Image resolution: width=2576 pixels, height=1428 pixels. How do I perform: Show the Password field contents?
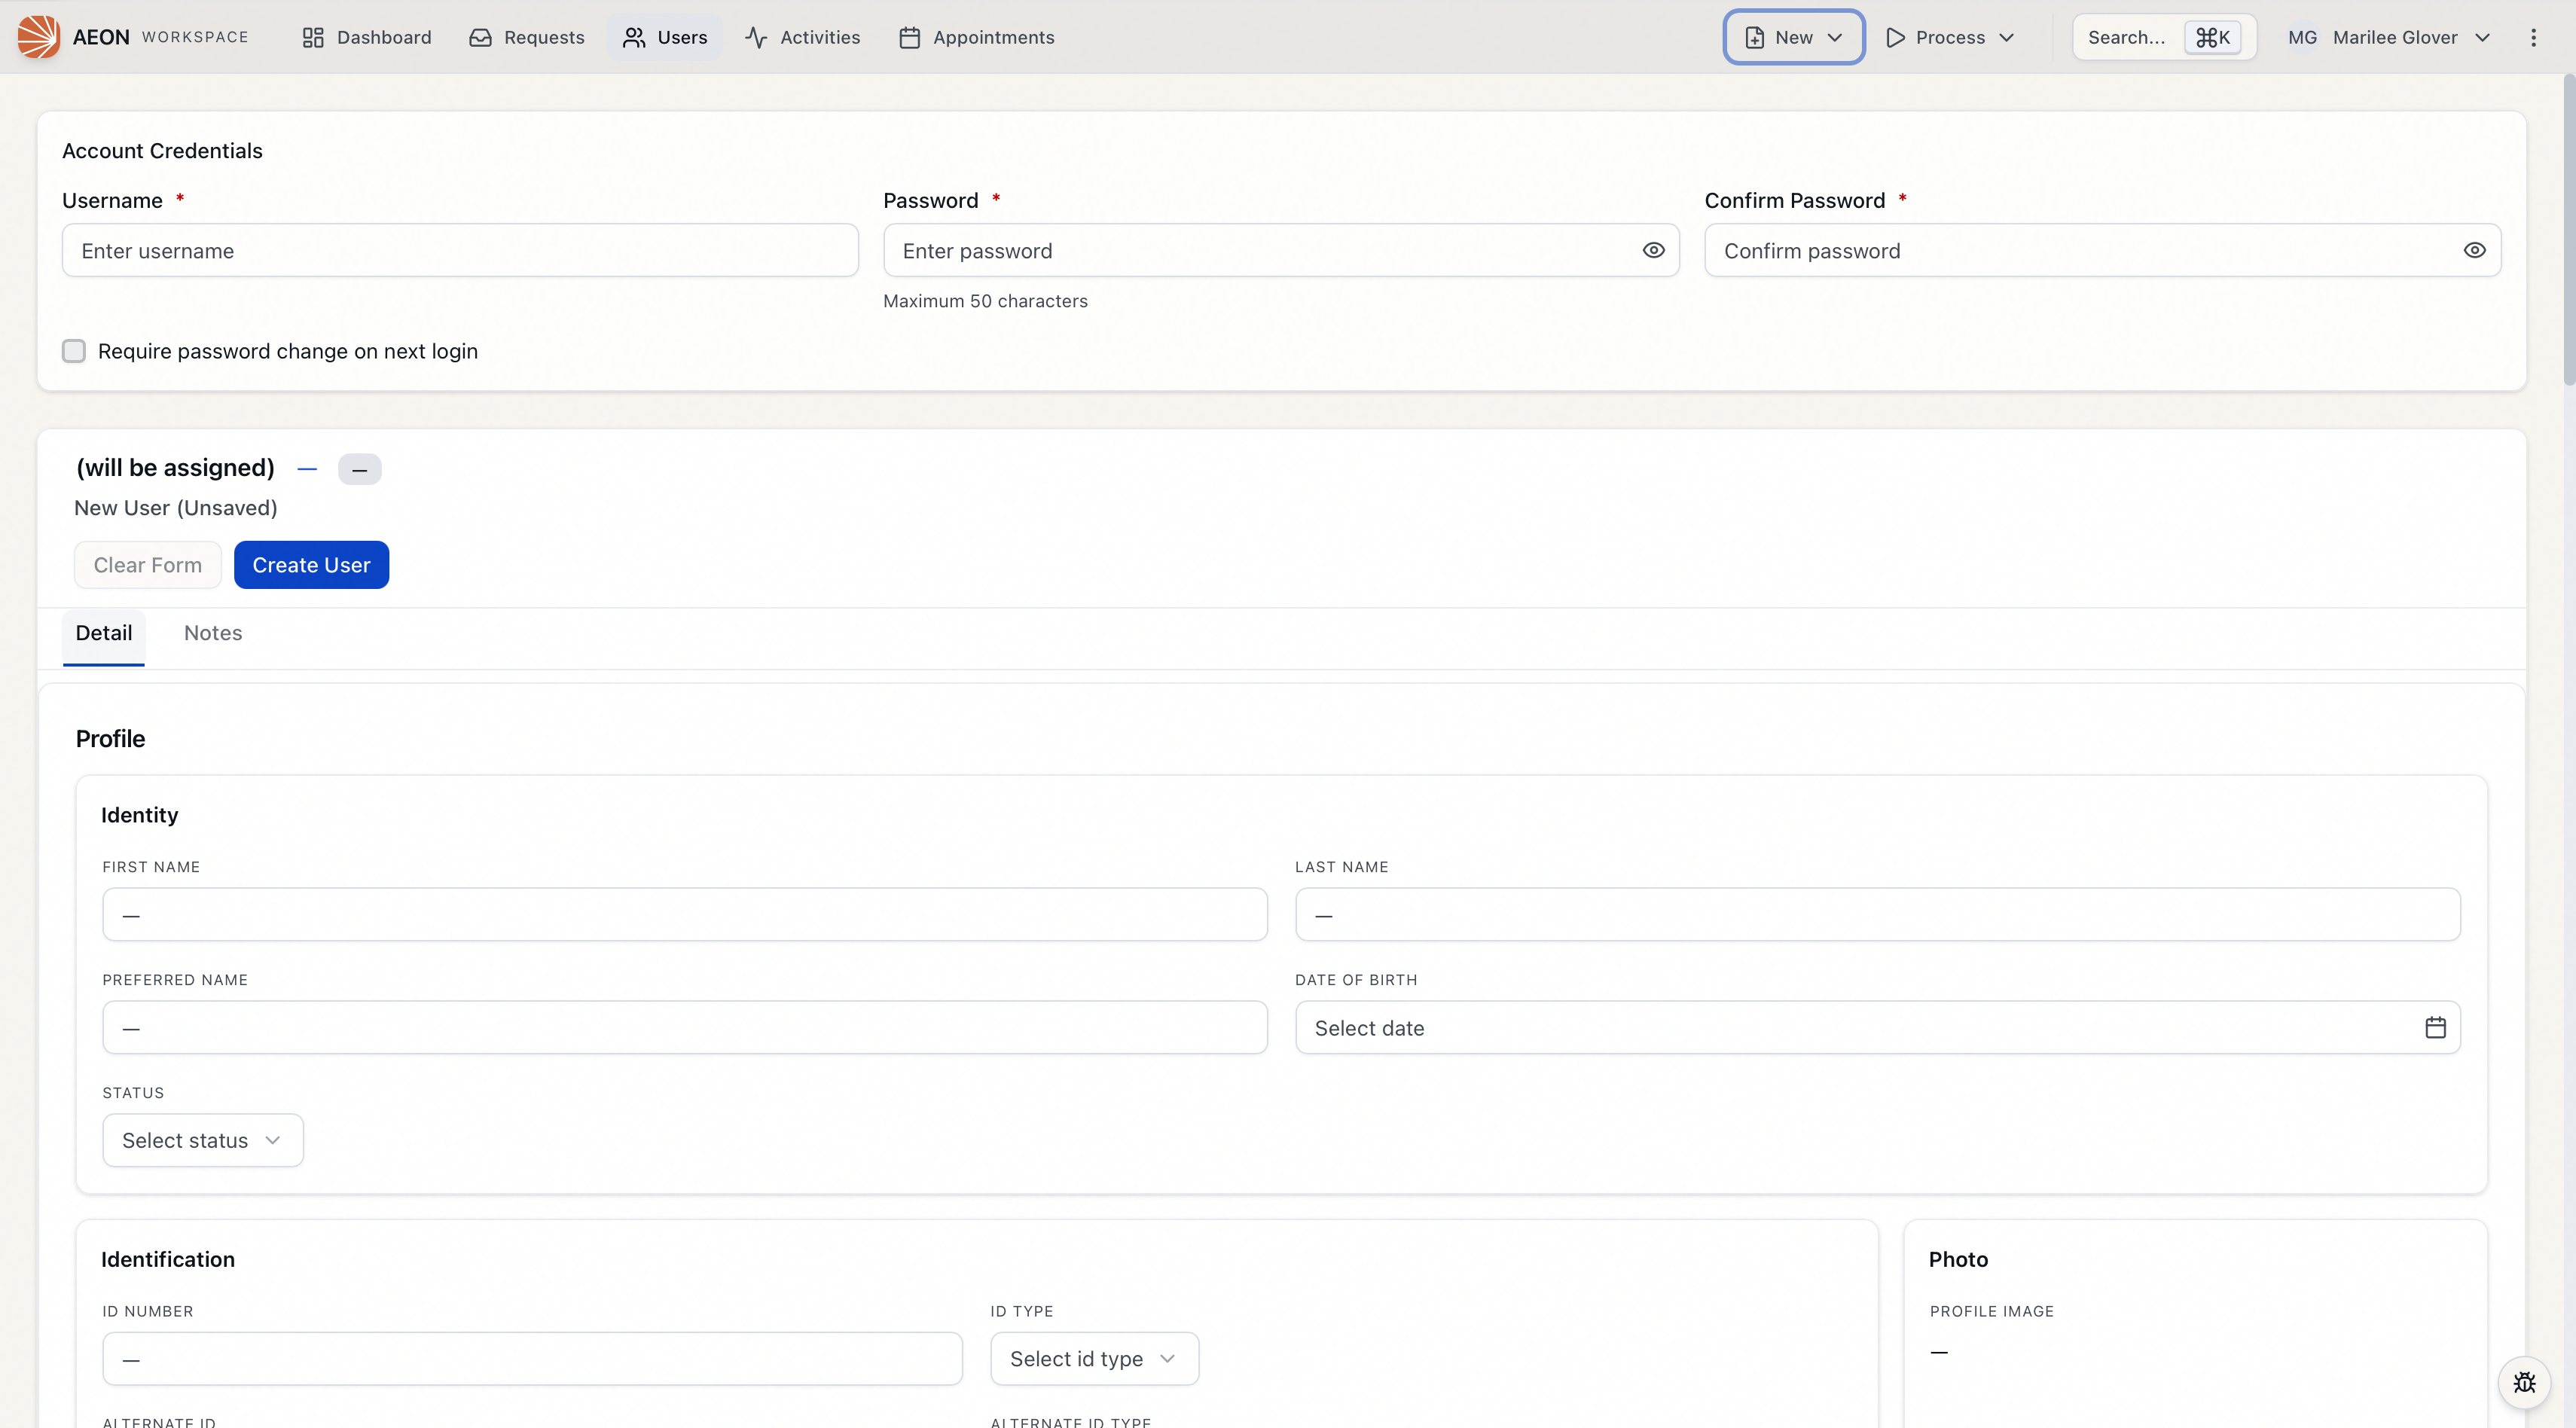(1654, 250)
